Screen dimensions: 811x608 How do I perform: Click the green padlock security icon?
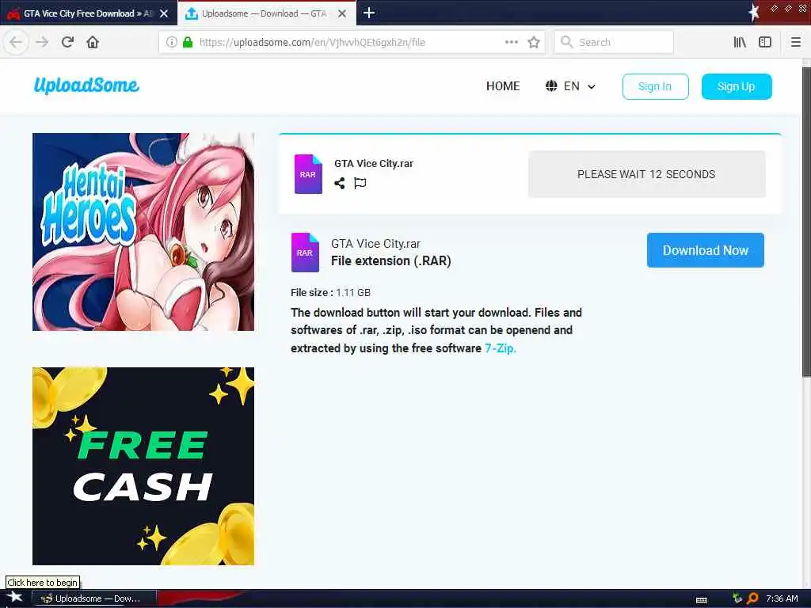[188, 42]
